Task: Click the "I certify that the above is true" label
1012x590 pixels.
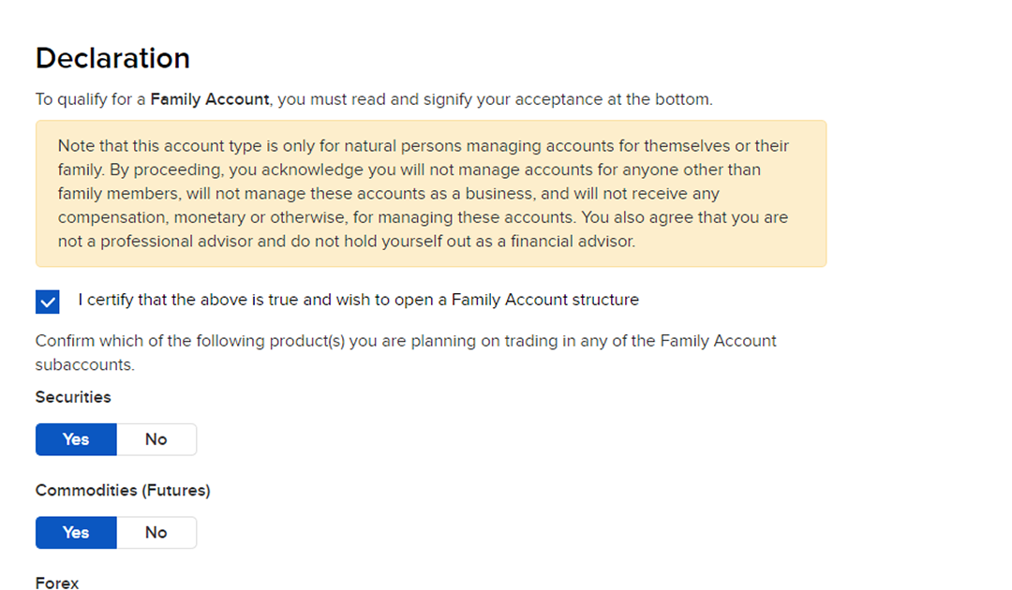Action: [358, 300]
